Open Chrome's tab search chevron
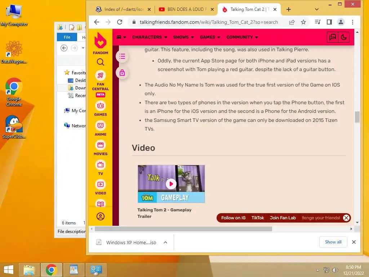This screenshot has width=369, height=277. pyautogui.click(x=316, y=9)
